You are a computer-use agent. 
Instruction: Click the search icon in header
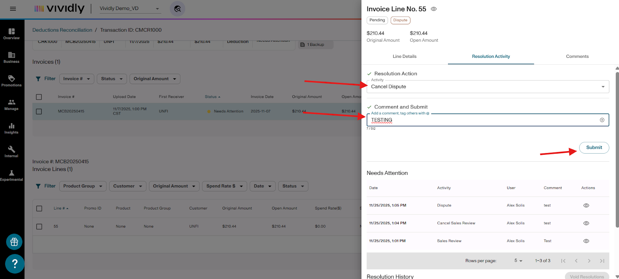click(x=178, y=8)
